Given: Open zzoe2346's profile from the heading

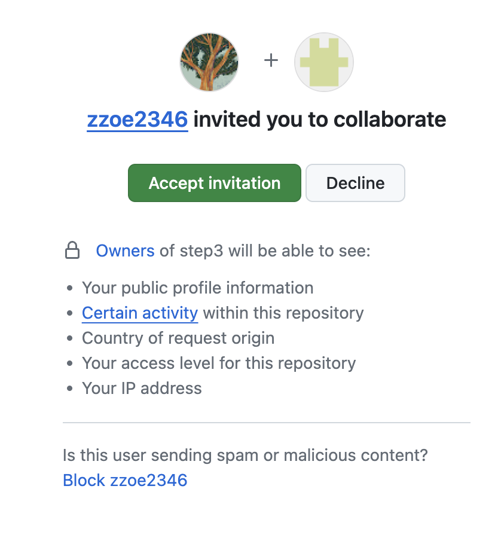Looking at the screenshot, I should point(138,120).
